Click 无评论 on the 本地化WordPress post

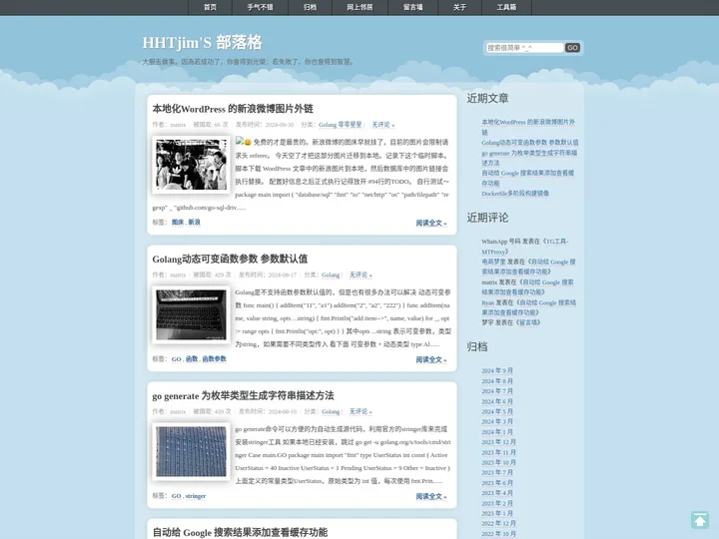tap(382, 125)
